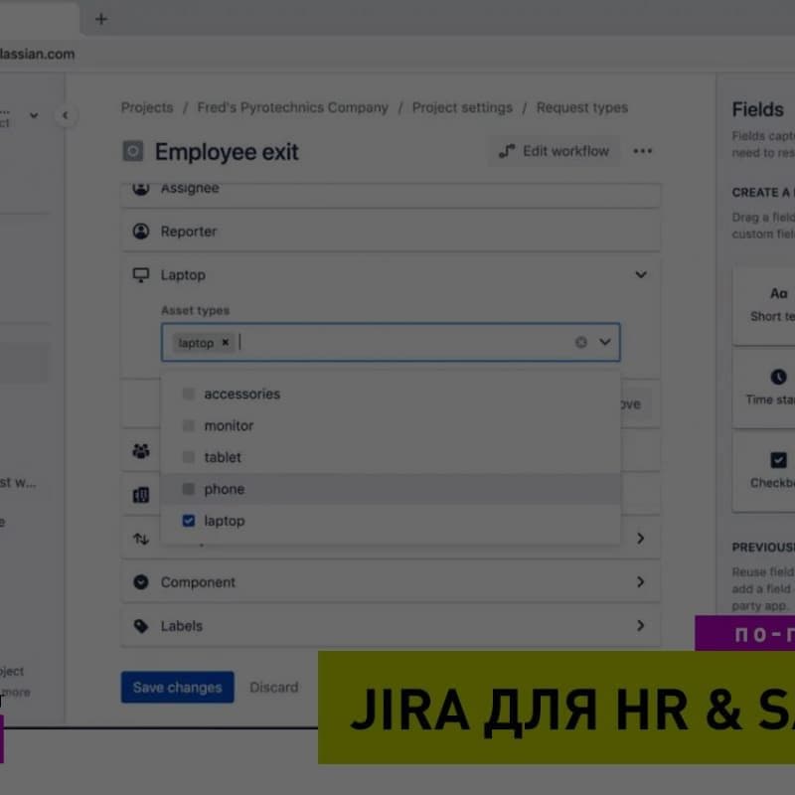Viewport: 795px width, 795px height.
Task: Check the tablet option
Action: coord(189,457)
